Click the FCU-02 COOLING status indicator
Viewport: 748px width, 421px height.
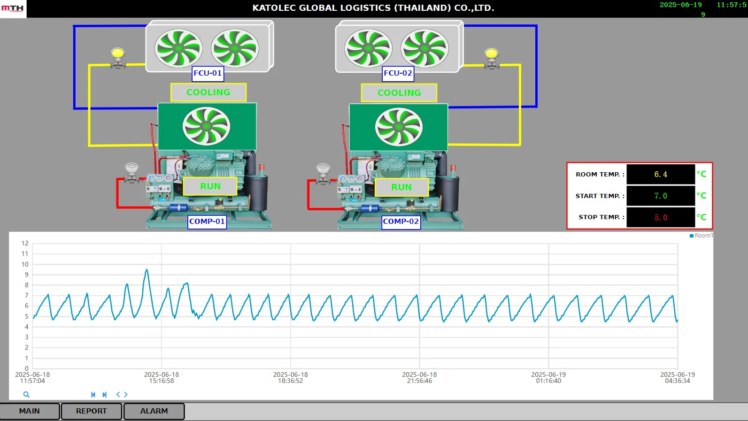(399, 93)
